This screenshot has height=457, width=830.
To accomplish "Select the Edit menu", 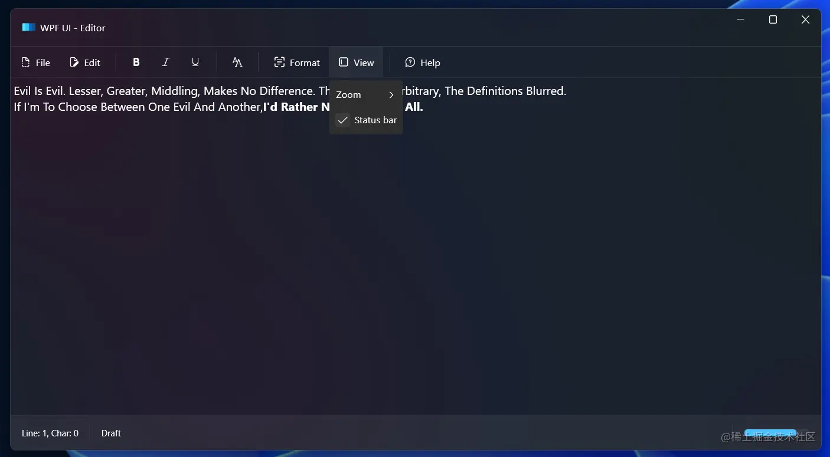I will tap(84, 62).
